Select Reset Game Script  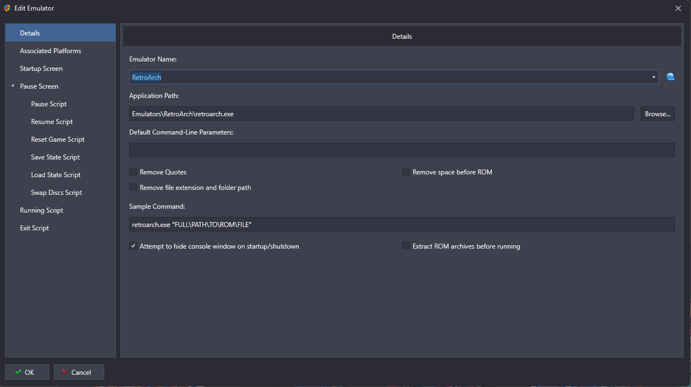click(58, 139)
